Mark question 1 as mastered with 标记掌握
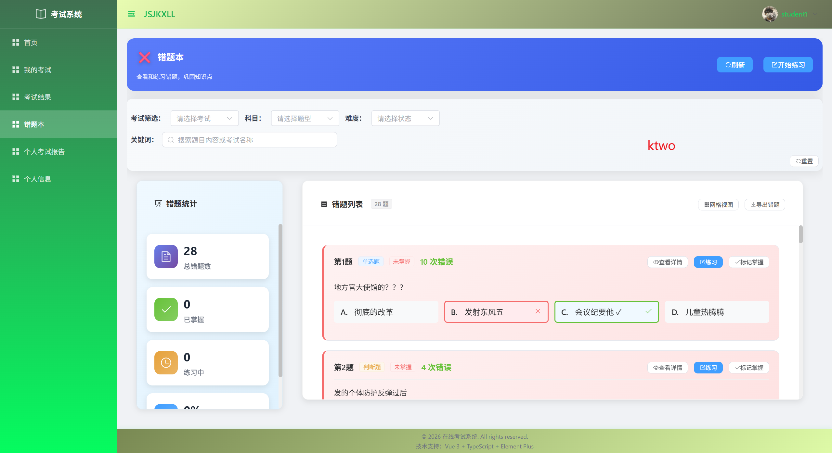Image resolution: width=832 pixels, height=453 pixels. click(749, 262)
